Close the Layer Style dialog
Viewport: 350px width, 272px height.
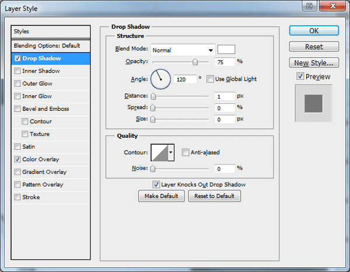tap(332, 6)
